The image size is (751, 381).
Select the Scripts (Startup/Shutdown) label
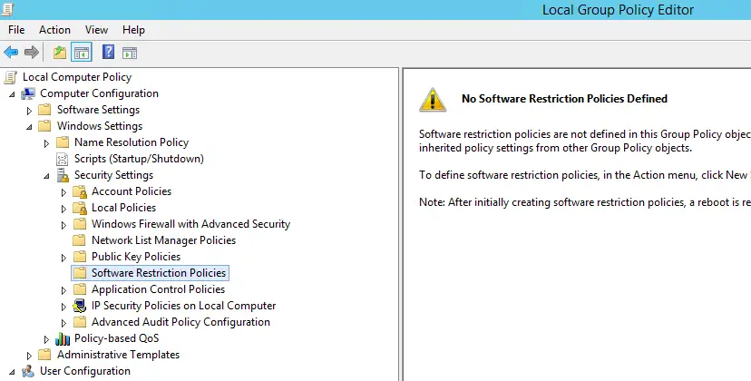[139, 159]
